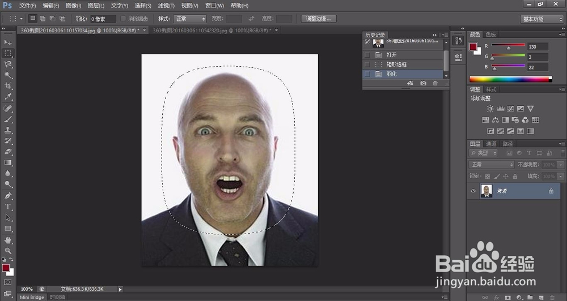Open the 基本功能 workspace dropdown
This screenshot has height=301, width=567.
[542, 19]
